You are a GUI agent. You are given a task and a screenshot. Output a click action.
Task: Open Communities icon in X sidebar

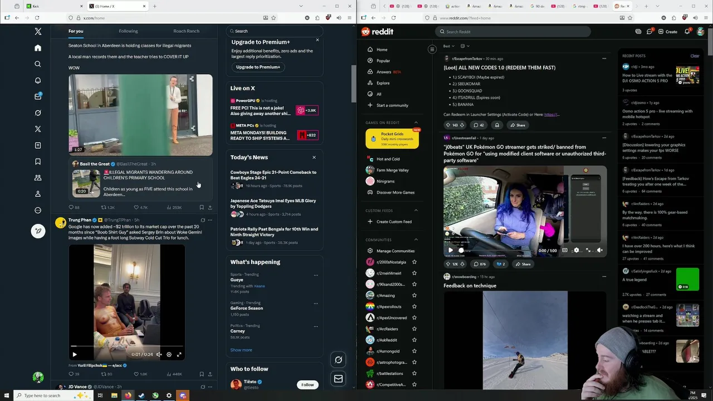pos(38,178)
